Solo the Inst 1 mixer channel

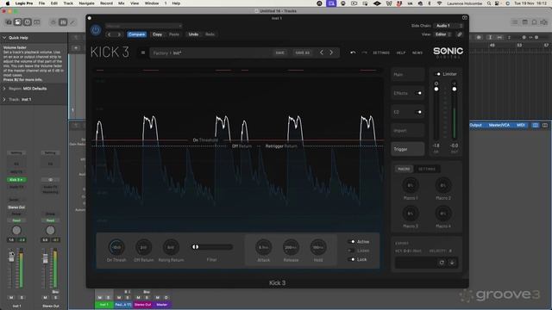coord(21,297)
